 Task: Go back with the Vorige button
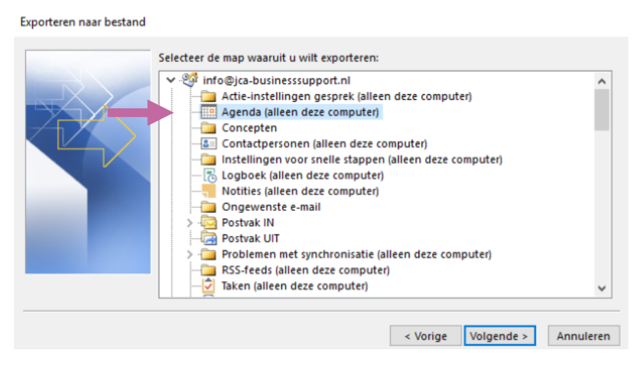point(425,336)
